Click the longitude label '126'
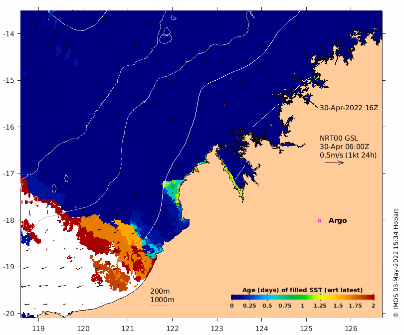This screenshot has width=404, height=335. (x=351, y=329)
